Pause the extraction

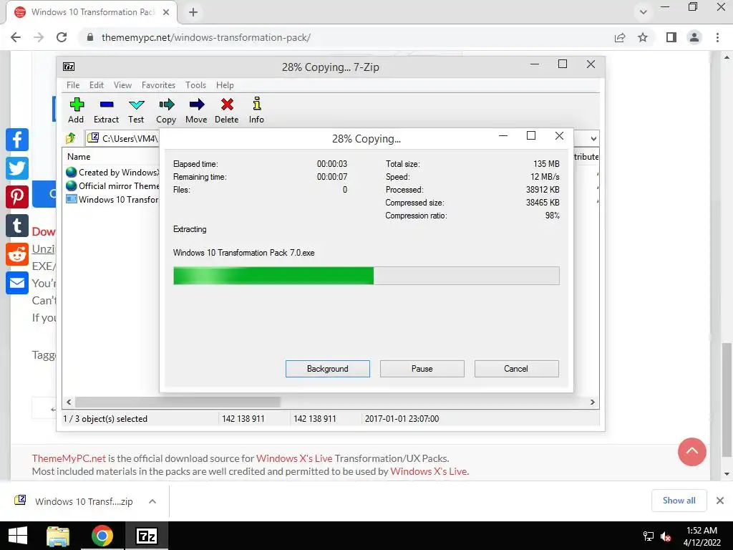coord(422,369)
